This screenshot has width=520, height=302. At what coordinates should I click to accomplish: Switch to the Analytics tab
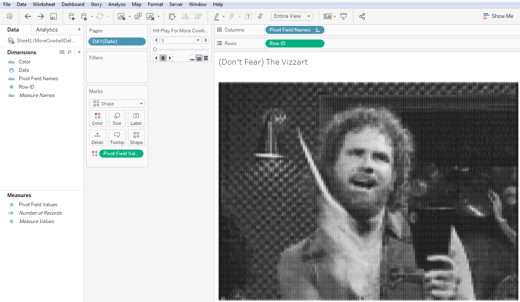(x=47, y=30)
